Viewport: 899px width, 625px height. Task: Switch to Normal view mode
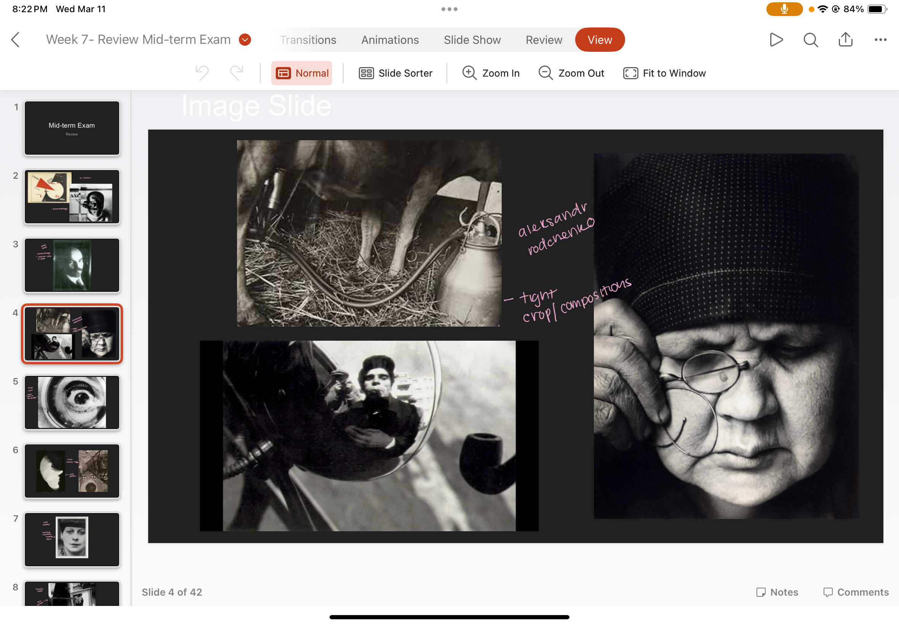pyautogui.click(x=302, y=73)
